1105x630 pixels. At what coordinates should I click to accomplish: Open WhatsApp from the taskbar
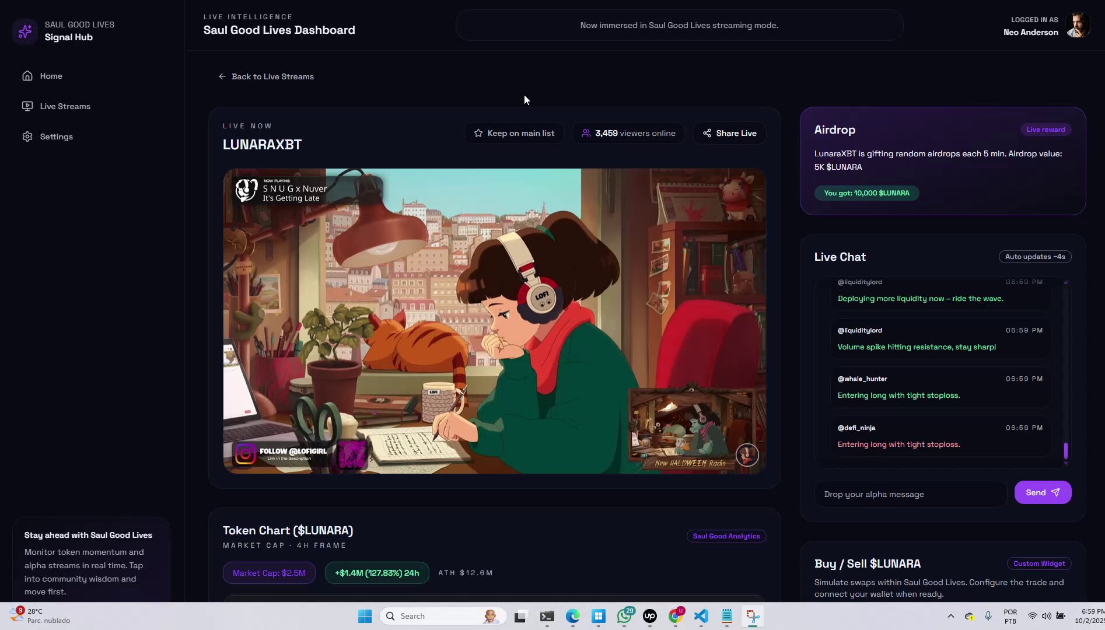[624, 616]
